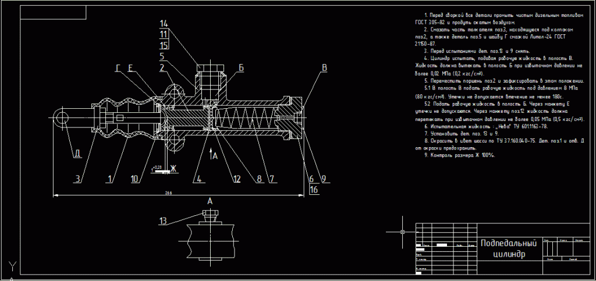This screenshot has height=281, width=596.
Task: Click the Ж dimension tolerance label
Action: click(173, 169)
